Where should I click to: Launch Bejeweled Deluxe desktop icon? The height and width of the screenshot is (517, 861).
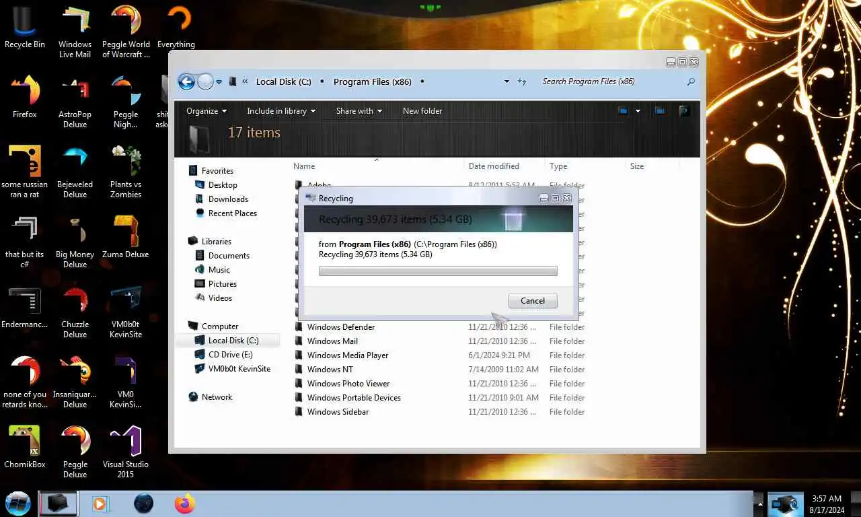tap(75, 172)
